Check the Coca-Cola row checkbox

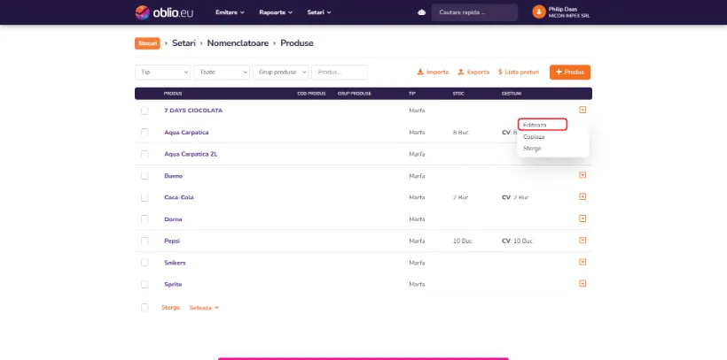pos(145,197)
